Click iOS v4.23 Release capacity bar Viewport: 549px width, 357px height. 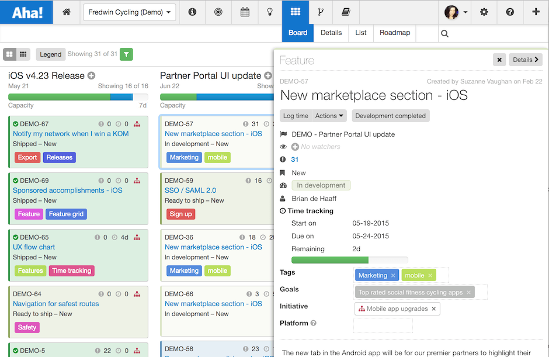click(78, 97)
